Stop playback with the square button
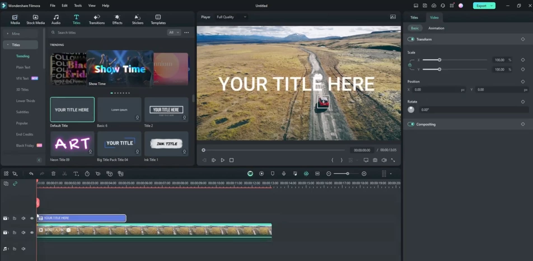 [x=232, y=160]
